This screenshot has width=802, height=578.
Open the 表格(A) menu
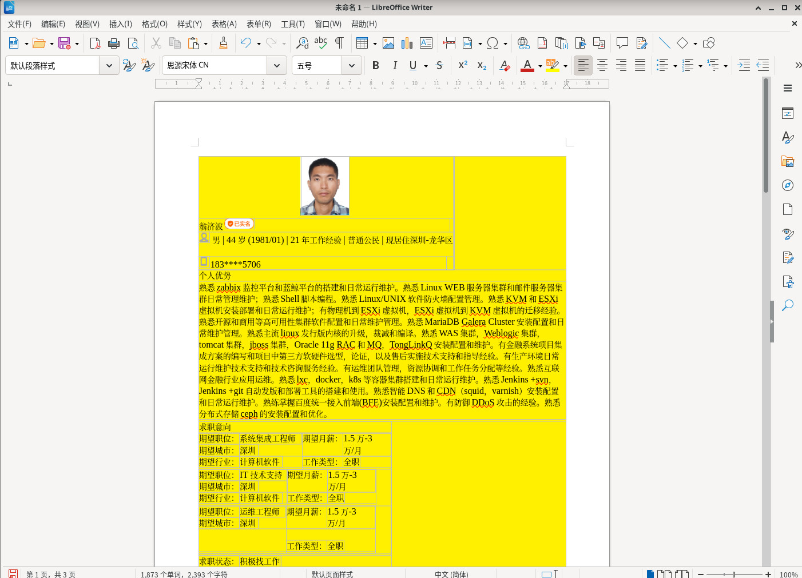point(224,24)
